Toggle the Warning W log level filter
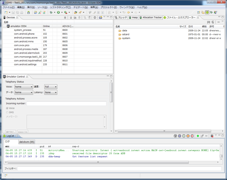227x180 pixels. coord(188,136)
